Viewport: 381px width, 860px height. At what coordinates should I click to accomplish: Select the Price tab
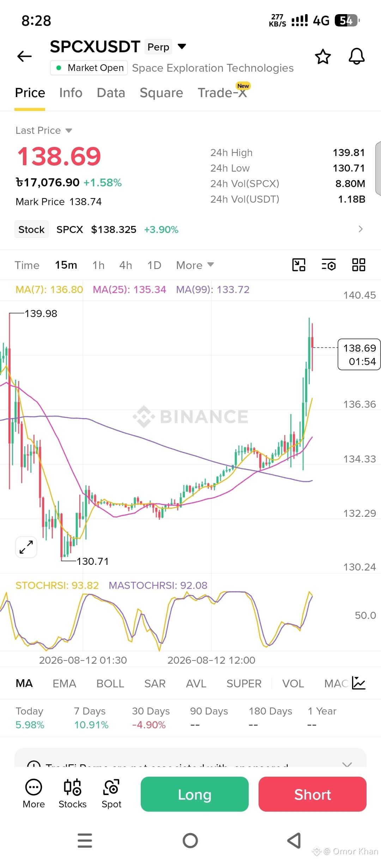(x=30, y=93)
